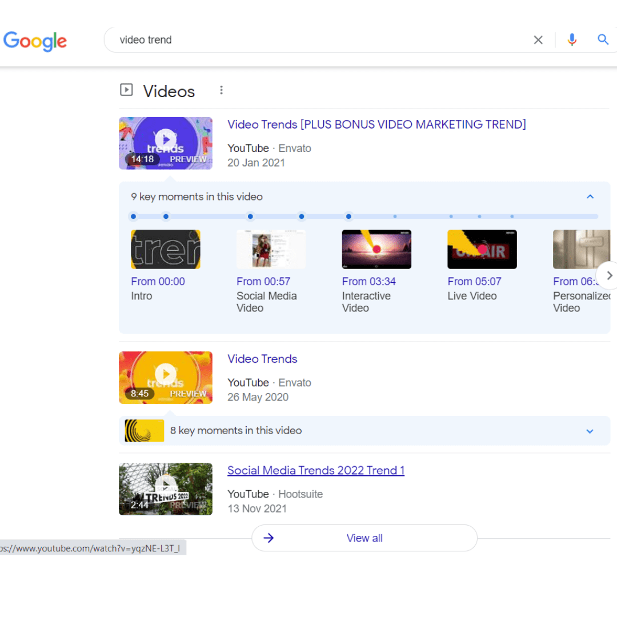Viewport: 617px width, 617px height.
Task: Open the Intro key moment thumbnail
Action: (x=166, y=250)
